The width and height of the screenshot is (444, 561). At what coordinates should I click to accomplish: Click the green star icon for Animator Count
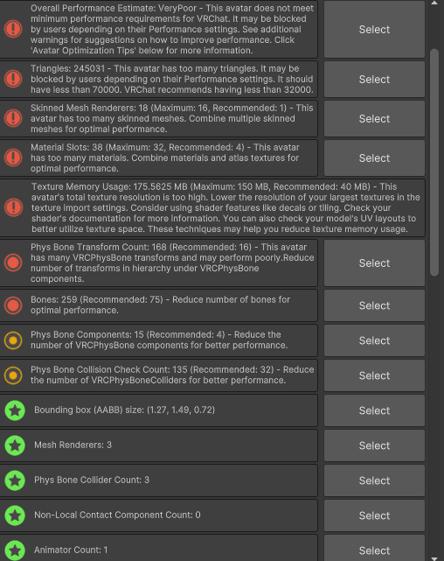pos(15,550)
